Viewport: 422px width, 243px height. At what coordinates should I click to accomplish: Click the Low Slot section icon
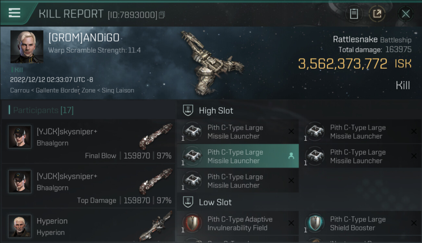188,202
